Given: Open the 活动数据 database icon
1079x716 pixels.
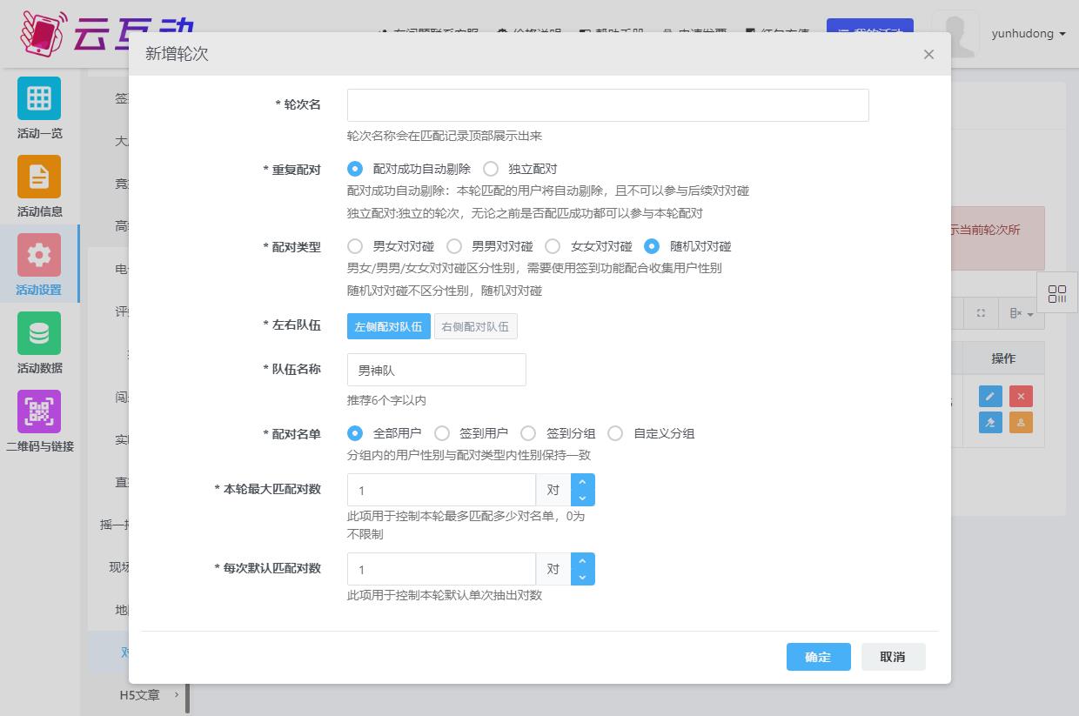Looking at the screenshot, I should pyautogui.click(x=39, y=333).
